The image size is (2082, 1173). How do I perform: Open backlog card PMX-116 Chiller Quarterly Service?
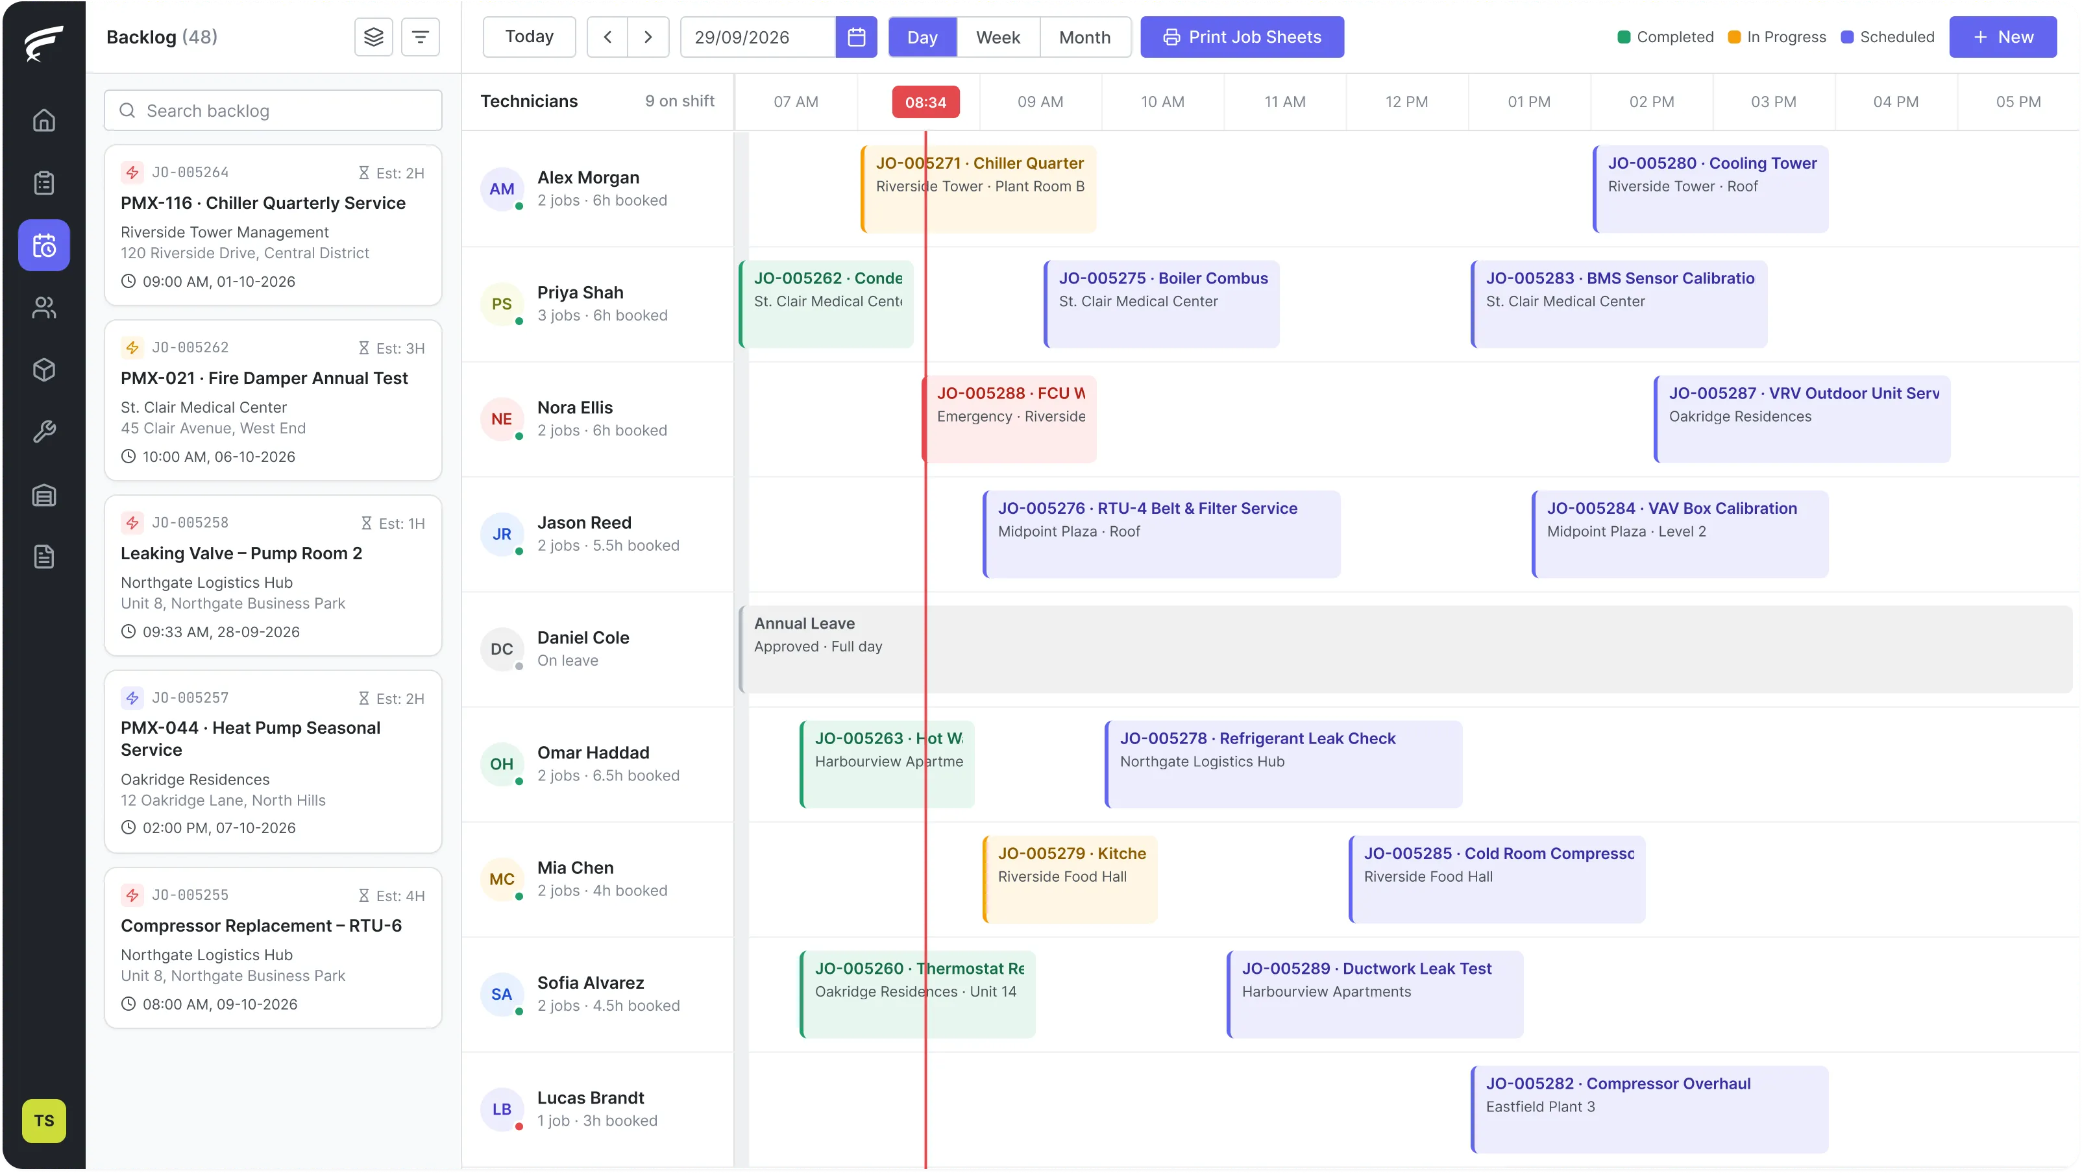coord(273,226)
